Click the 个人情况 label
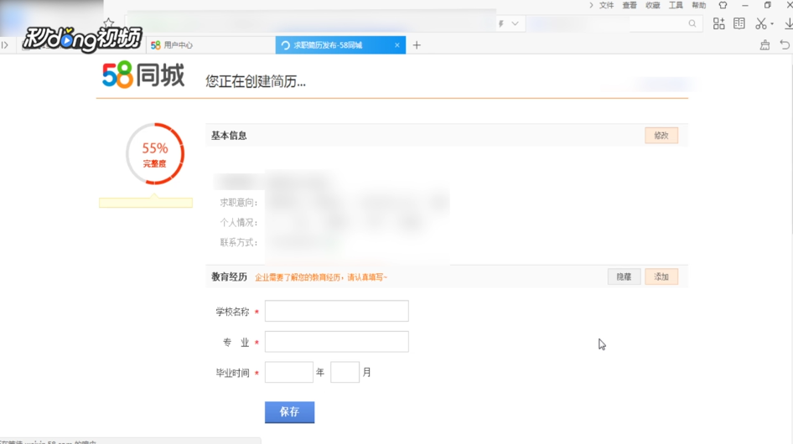The height and width of the screenshot is (444, 793). click(239, 223)
